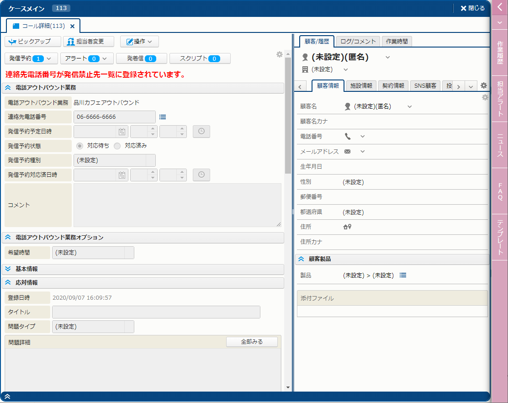The height and width of the screenshot is (403, 508).
Task: Expand the 基本情報 section
Action: [8, 269]
